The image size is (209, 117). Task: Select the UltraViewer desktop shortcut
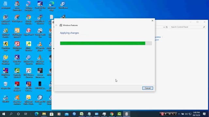pos(63,5)
